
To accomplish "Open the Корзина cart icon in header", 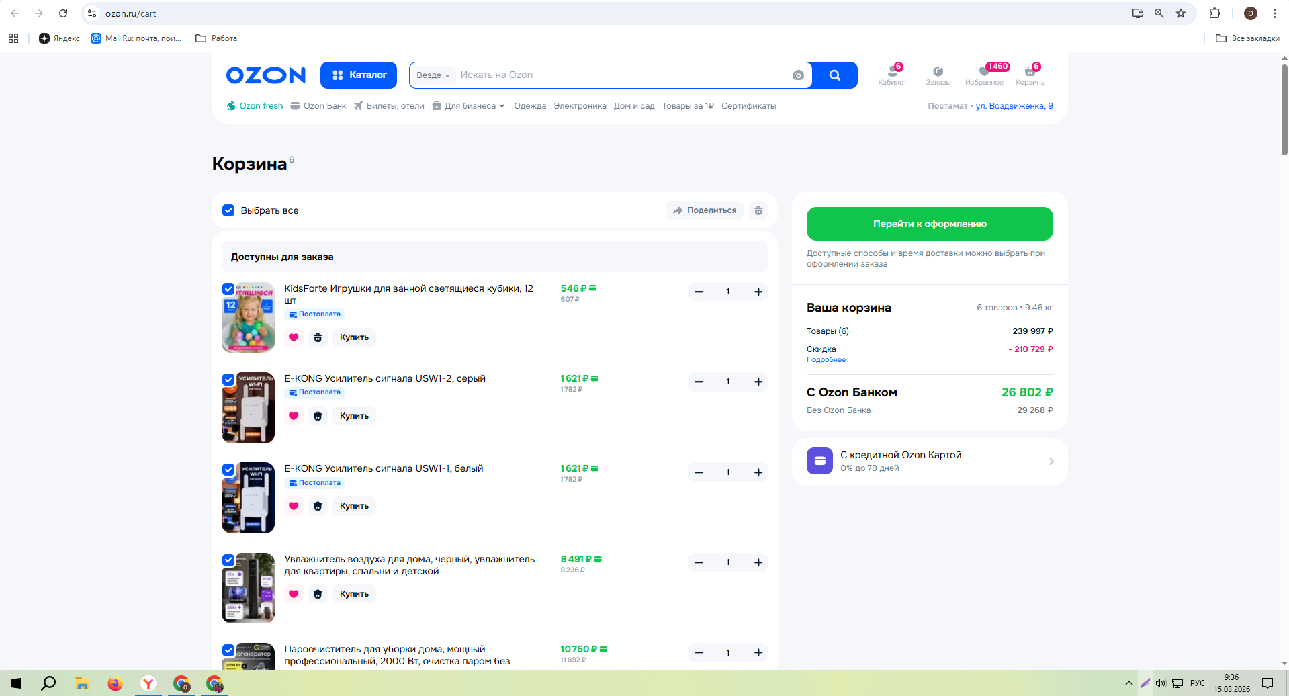I will [x=1030, y=75].
